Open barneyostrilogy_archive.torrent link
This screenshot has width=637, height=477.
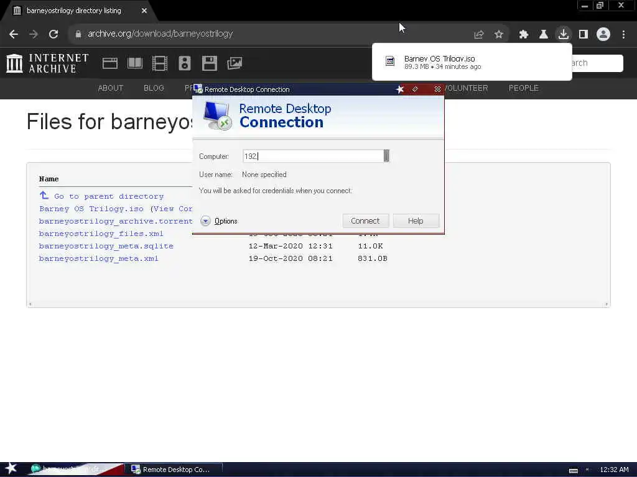click(x=115, y=222)
